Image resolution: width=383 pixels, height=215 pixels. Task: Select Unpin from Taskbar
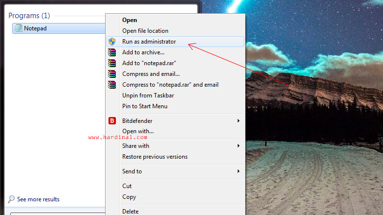175,96
